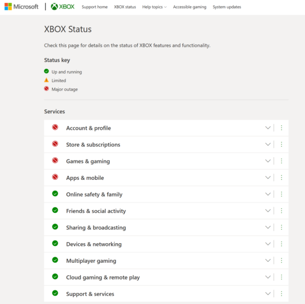Open more options for Apps & mobile
305x304 pixels.
pyautogui.click(x=281, y=177)
